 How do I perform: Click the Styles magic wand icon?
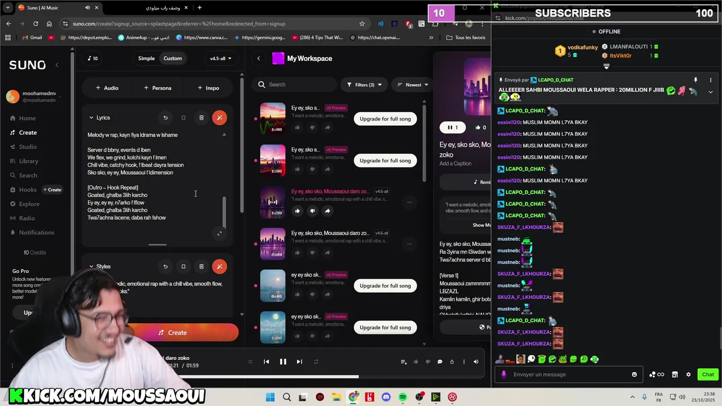coord(219,266)
